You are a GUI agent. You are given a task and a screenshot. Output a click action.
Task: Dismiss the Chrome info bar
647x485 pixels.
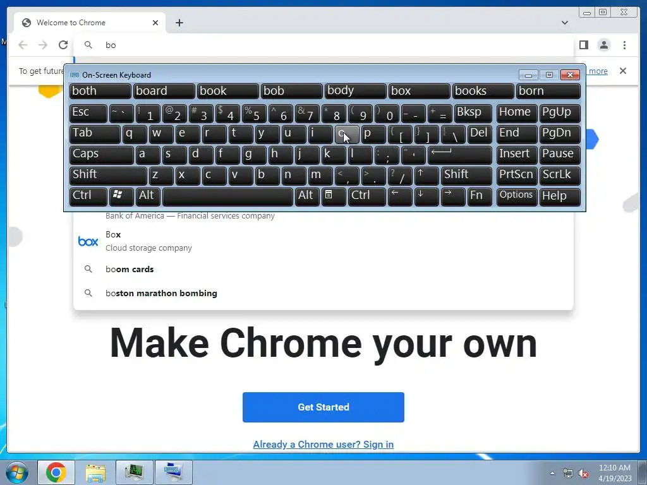tap(622, 71)
